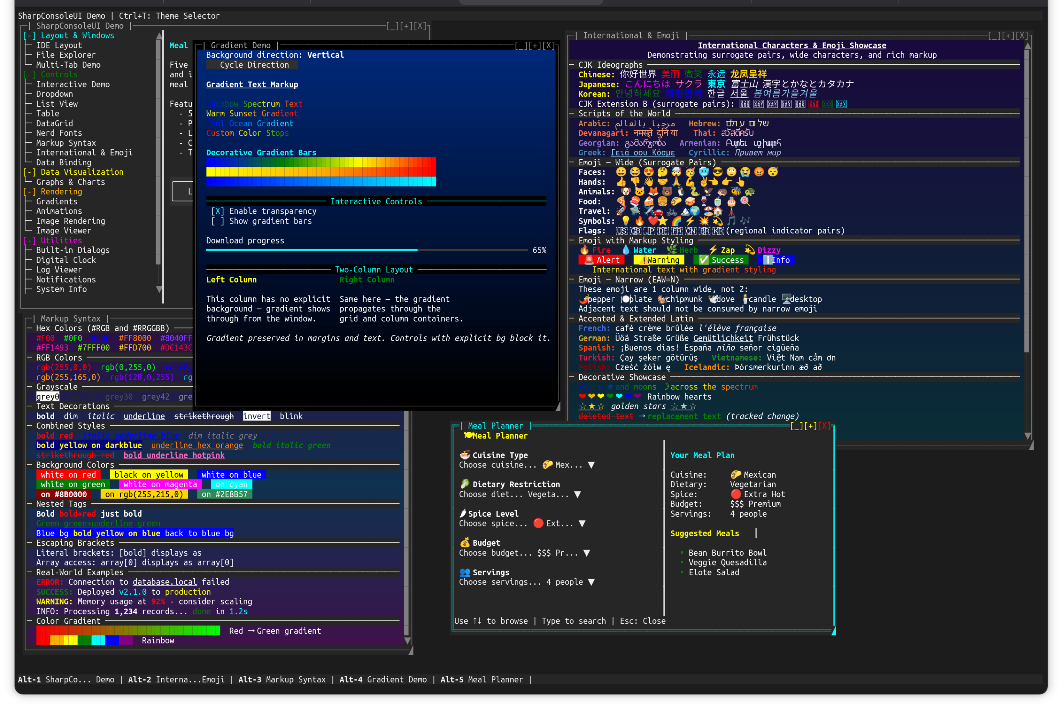Click the Alert emoji badge

(602, 260)
